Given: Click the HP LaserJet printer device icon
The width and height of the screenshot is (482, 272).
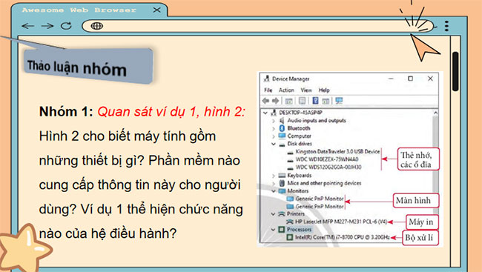Looking at the screenshot, I should point(290,222).
